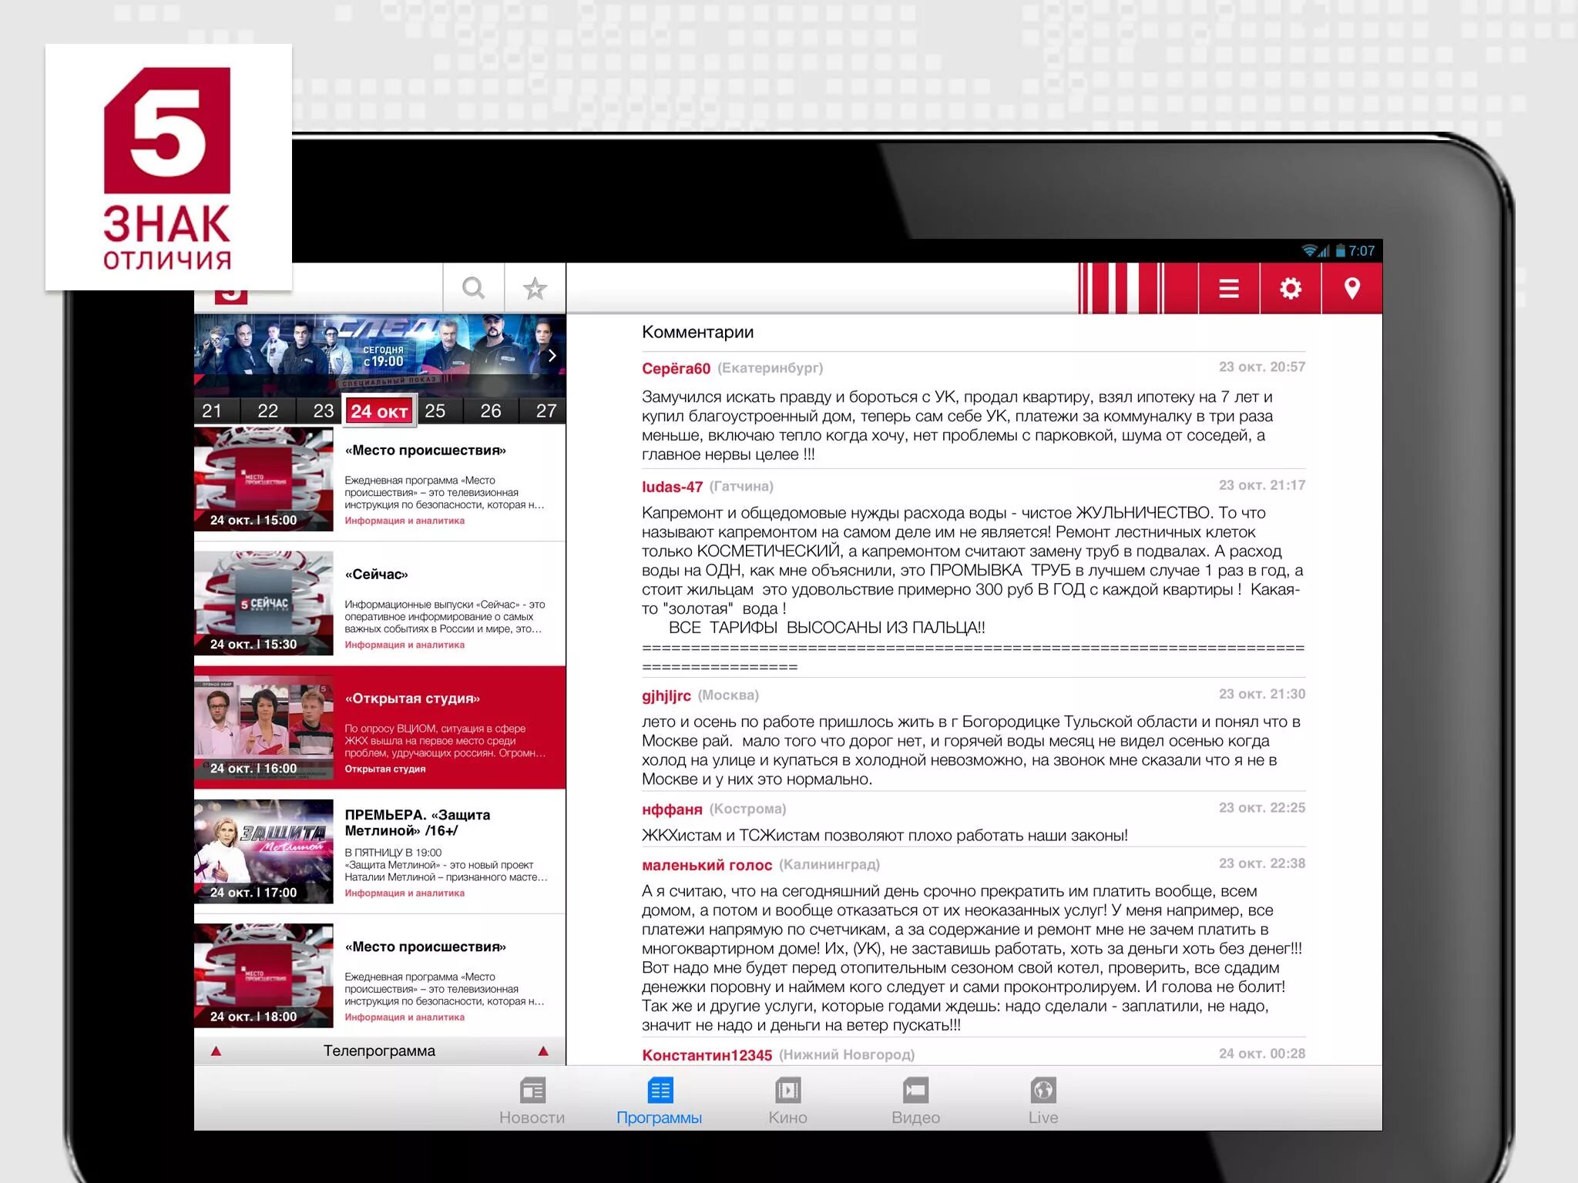Tap the 7:07 clock in status bar
Viewport: 1578px width, 1183px height.
(1361, 251)
